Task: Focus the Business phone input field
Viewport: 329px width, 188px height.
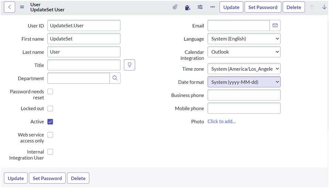Action: click(x=244, y=95)
